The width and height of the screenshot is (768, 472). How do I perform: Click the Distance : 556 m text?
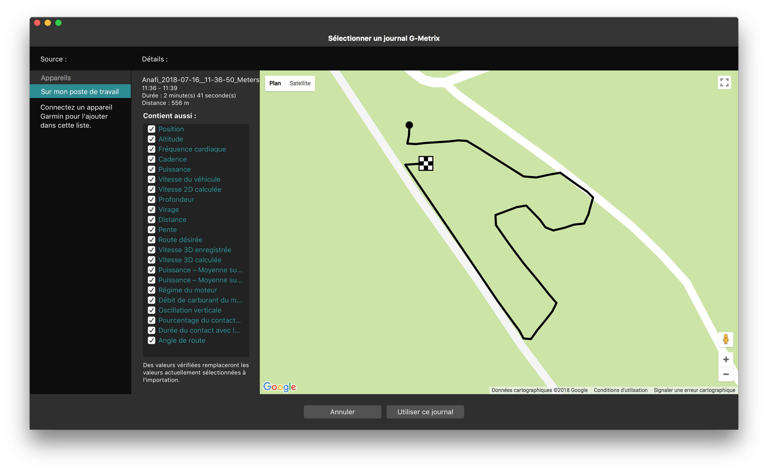(x=165, y=103)
